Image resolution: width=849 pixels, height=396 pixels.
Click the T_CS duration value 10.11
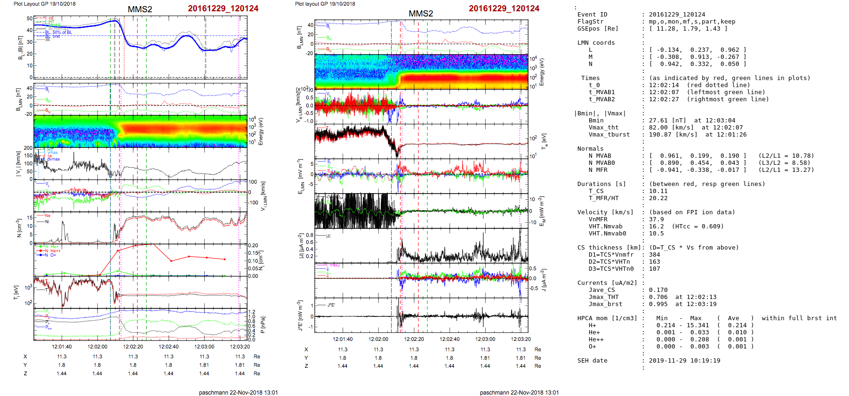pos(658,191)
